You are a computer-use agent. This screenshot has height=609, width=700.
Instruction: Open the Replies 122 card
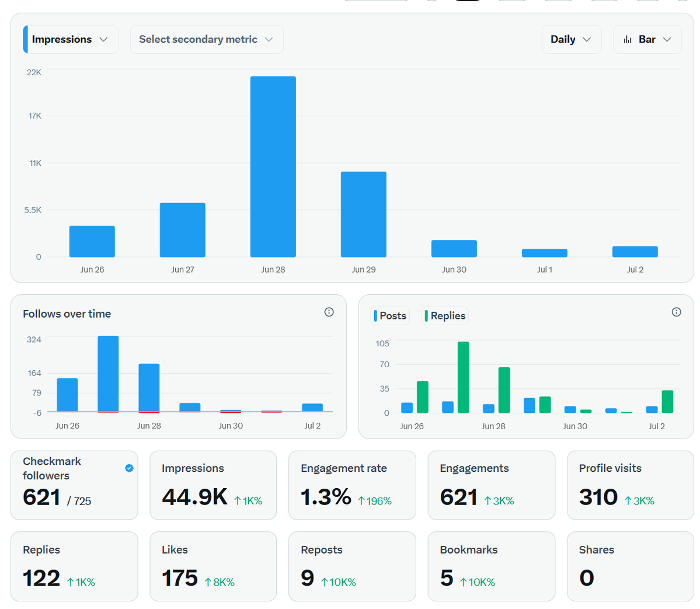click(74, 566)
